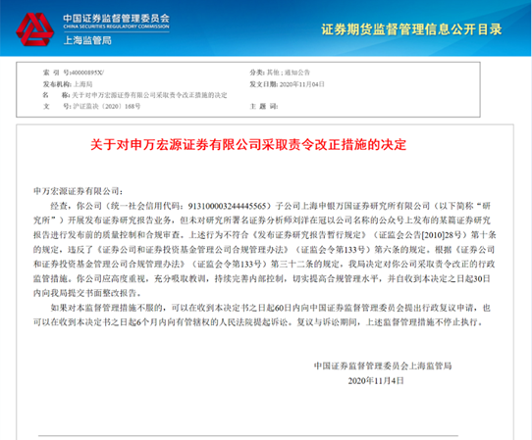Click the credit code 913100003244445565

[227, 206]
